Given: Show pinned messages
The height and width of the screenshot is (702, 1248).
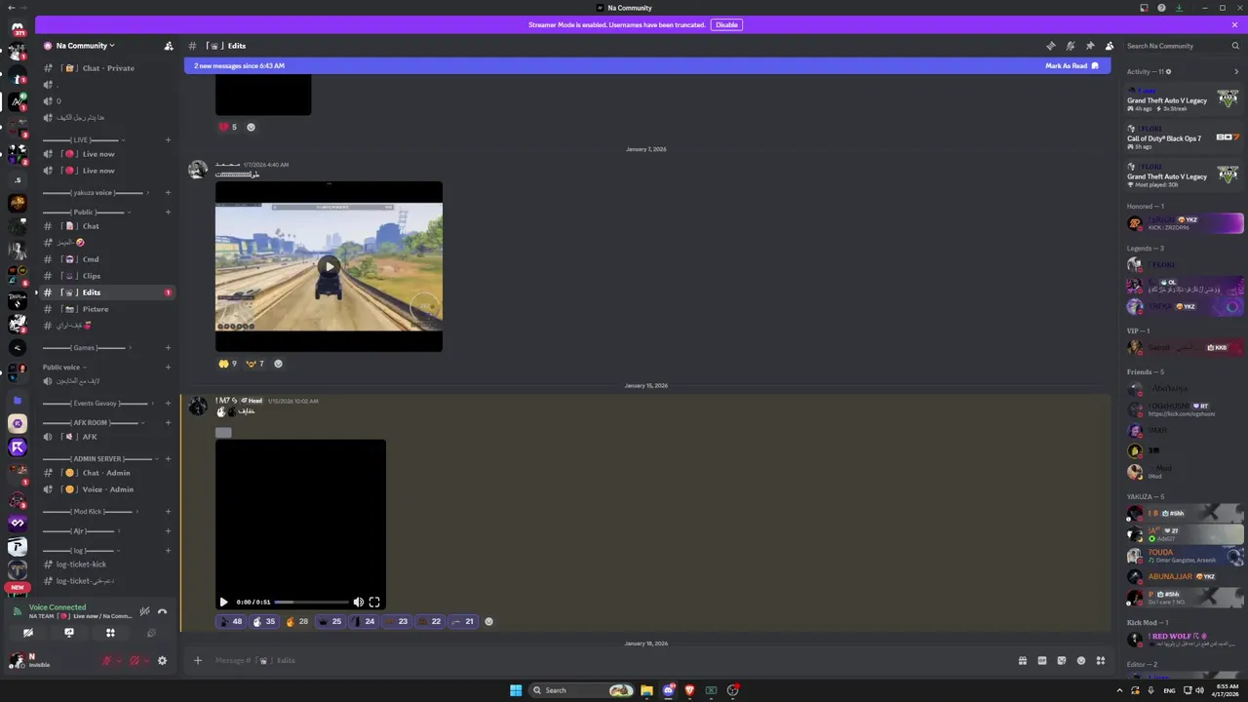Looking at the screenshot, I should pos(1090,46).
